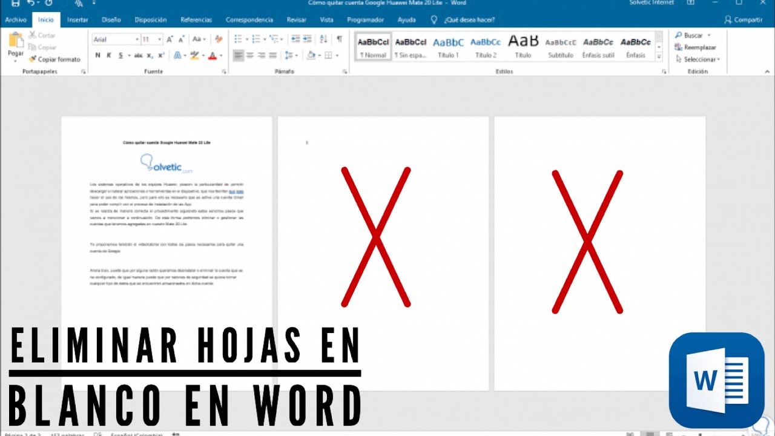This screenshot has width=775, height=436.
Task: Apply text highlight color
Action: [194, 55]
